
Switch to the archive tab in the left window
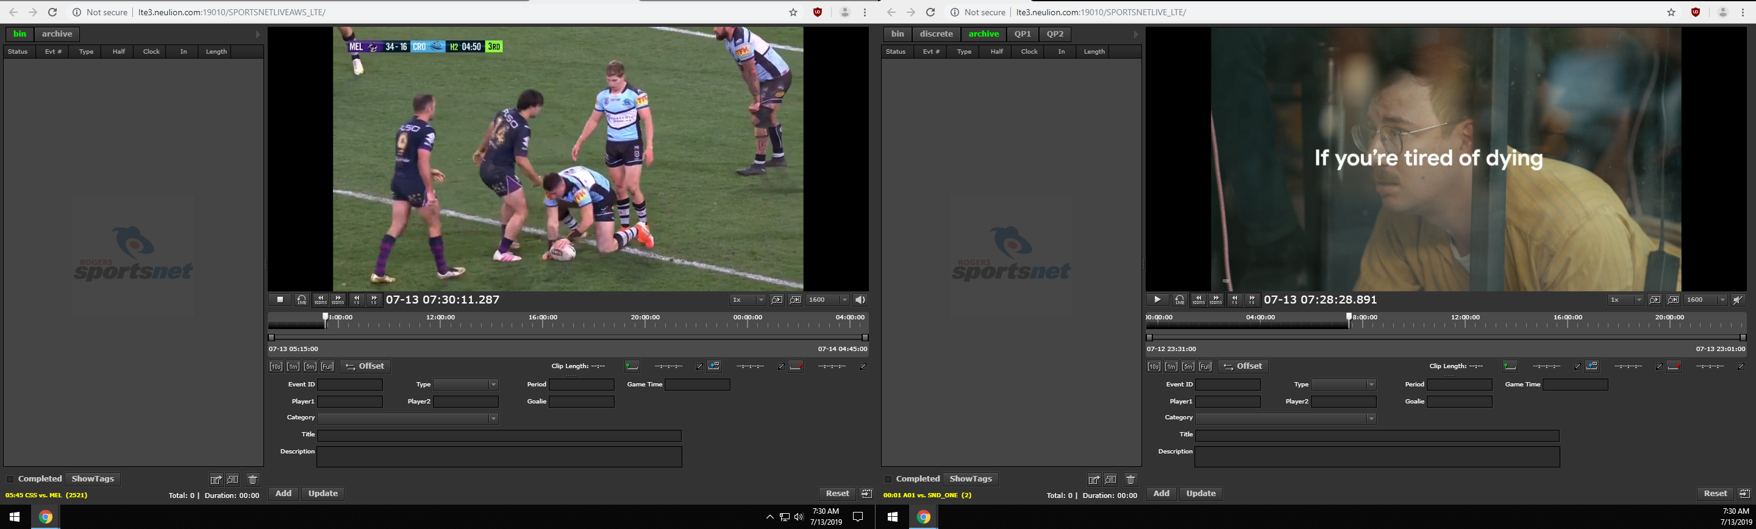pyautogui.click(x=57, y=34)
